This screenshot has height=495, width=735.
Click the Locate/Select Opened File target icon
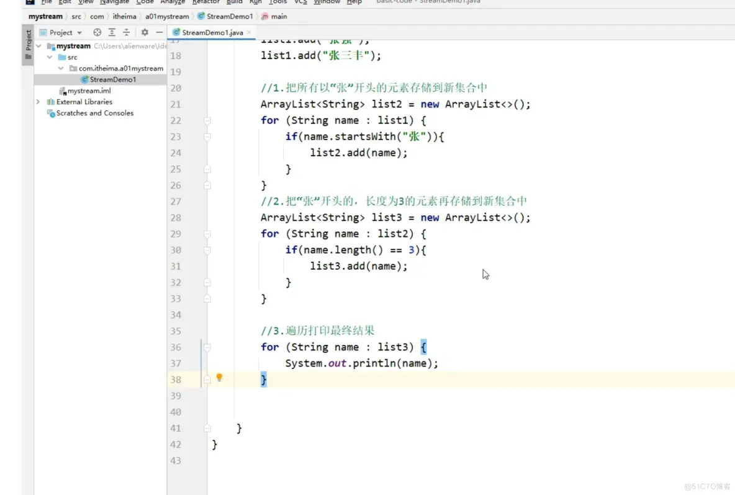point(97,32)
